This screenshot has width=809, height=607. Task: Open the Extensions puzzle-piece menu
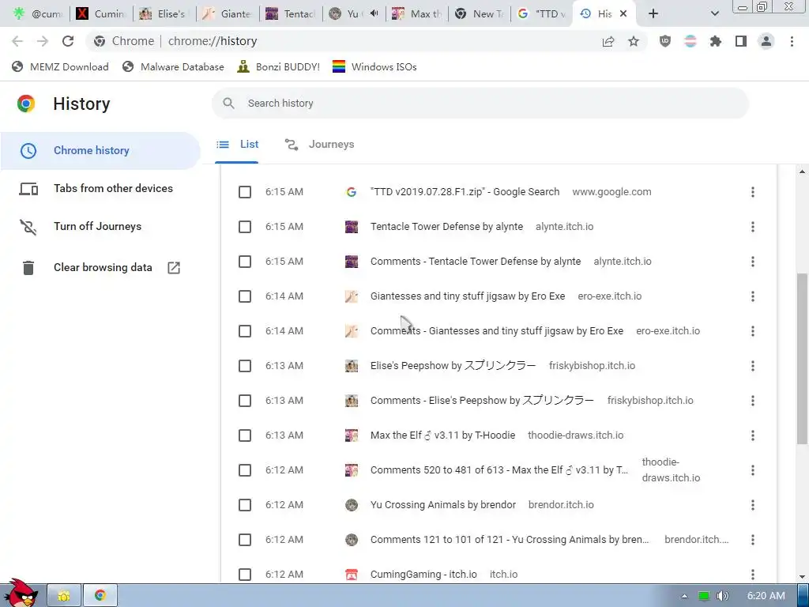[x=716, y=41]
